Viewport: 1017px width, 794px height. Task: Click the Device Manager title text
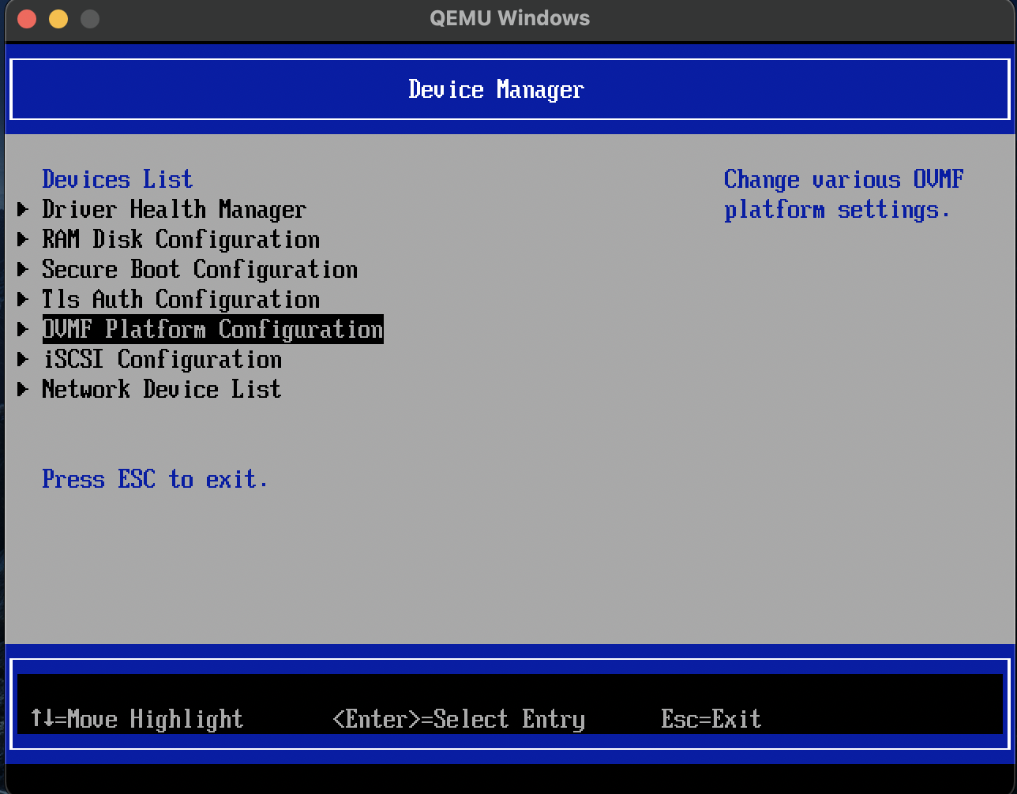[497, 89]
